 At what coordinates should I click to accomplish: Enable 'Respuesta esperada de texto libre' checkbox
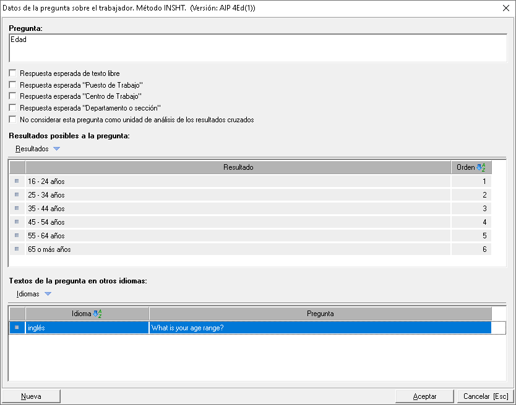tap(13, 73)
